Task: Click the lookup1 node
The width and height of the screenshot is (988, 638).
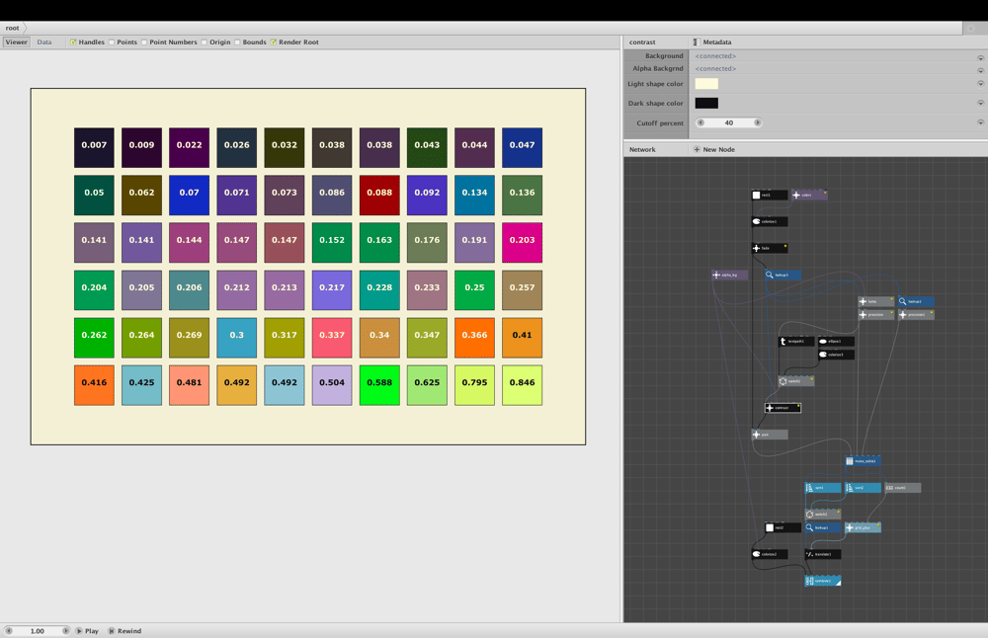Action: coord(823,527)
